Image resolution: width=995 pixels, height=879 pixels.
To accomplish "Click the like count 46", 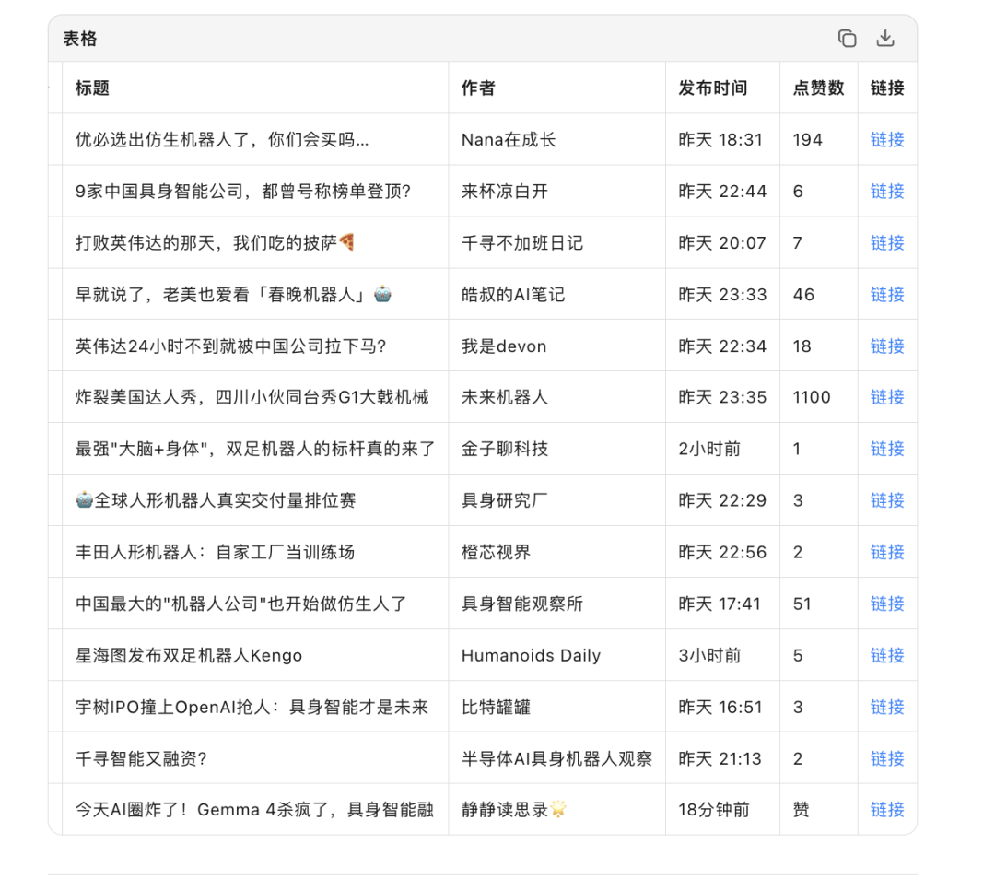I will click(x=803, y=295).
